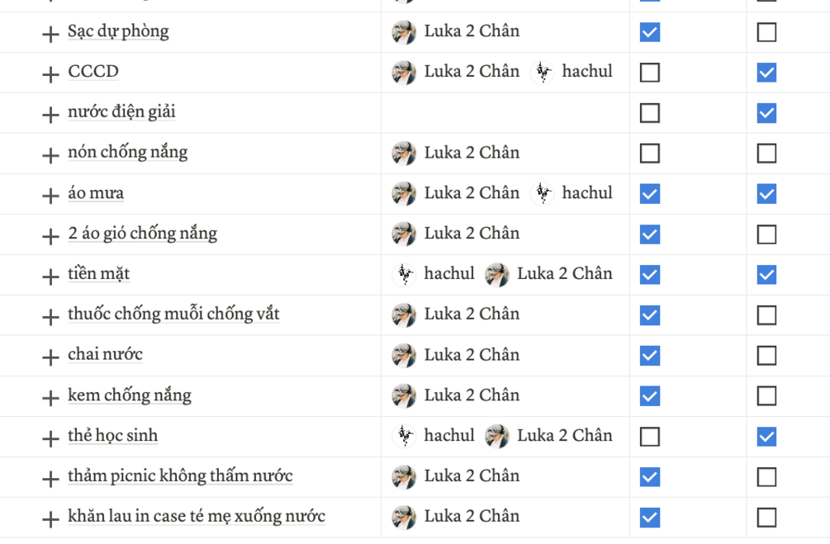The height and width of the screenshot is (544, 830).
Task: Uncheck first checkbox for Sạc dự phòng
Action: (x=650, y=32)
